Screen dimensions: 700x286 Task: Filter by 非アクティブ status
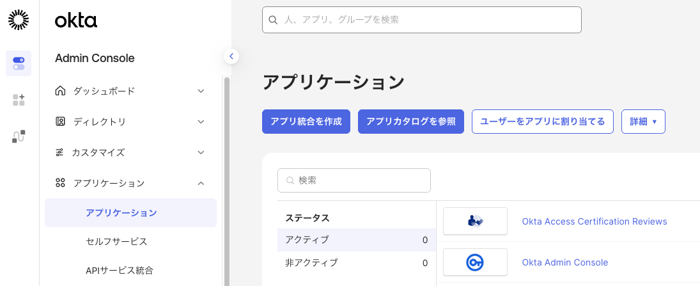(x=311, y=262)
